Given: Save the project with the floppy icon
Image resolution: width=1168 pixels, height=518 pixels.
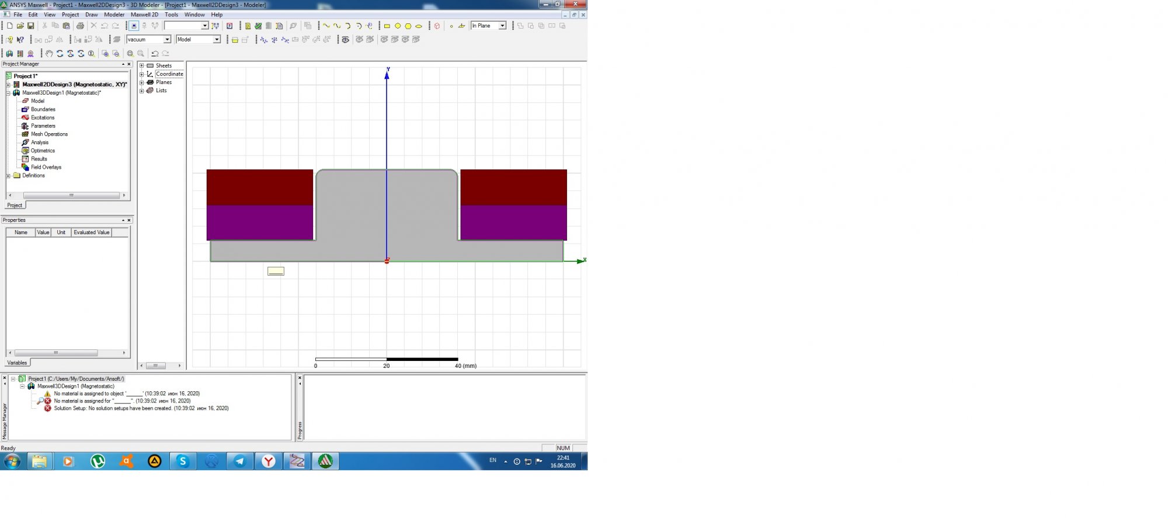Looking at the screenshot, I should (31, 26).
